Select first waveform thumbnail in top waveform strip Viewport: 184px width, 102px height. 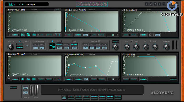pos(78,4)
